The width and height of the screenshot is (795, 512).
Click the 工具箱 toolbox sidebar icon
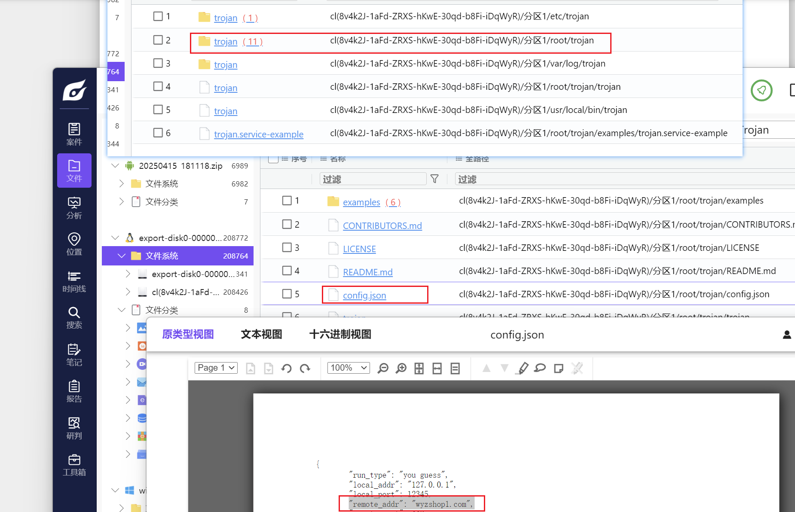74,465
